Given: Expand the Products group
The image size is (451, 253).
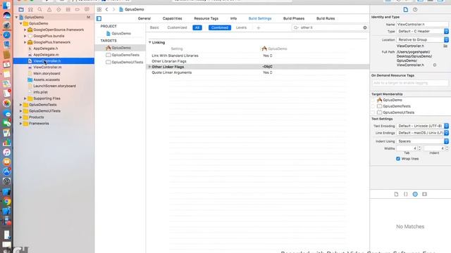Looking at the screenshot, I should coord(20,117).
